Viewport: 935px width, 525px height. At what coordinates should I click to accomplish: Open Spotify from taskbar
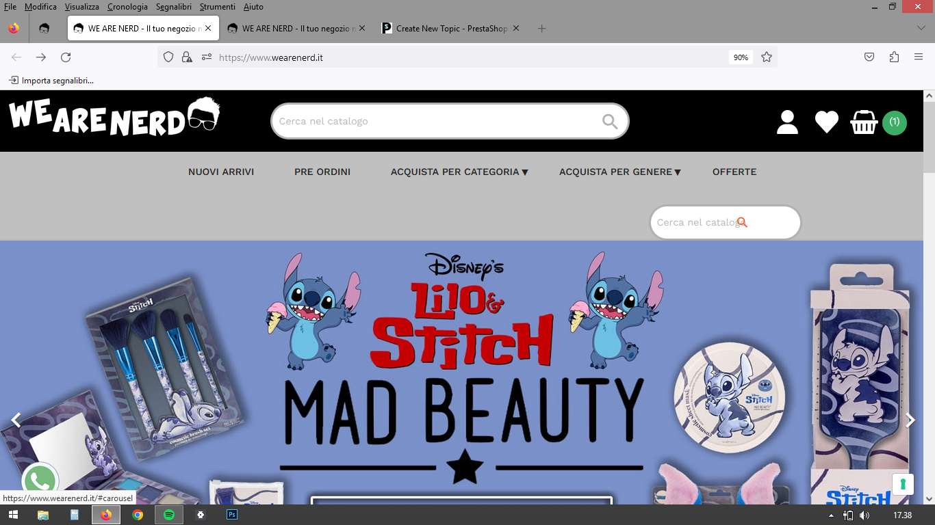click(169, 515)
